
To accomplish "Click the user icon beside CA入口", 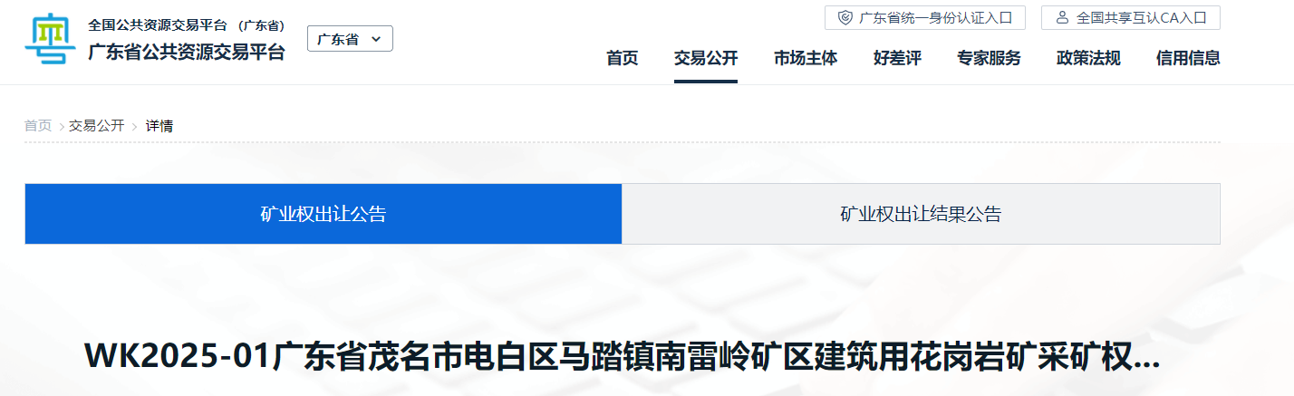I will 1062,18.
